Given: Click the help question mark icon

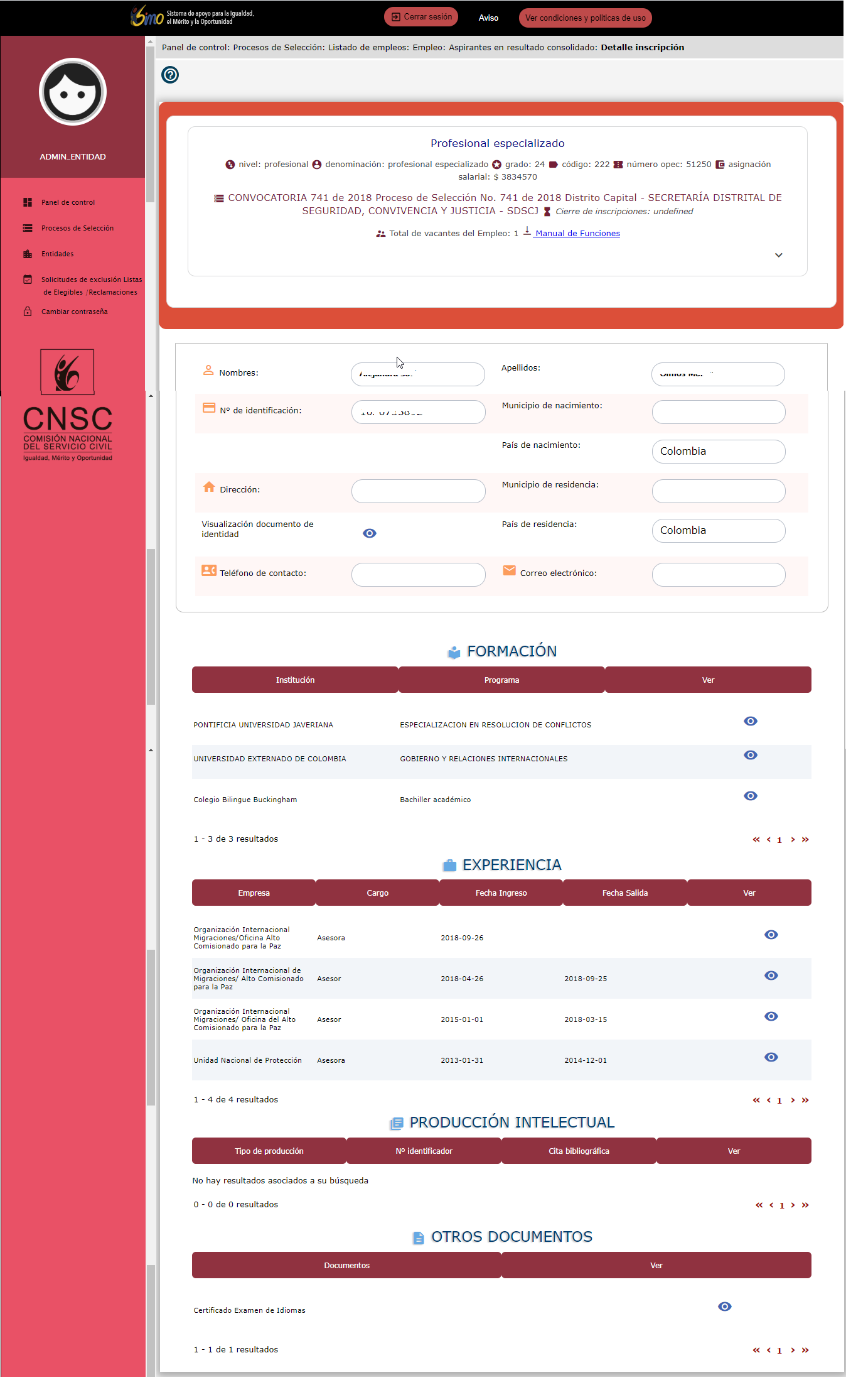Looking at the screenshot, I should pos(170,75).
